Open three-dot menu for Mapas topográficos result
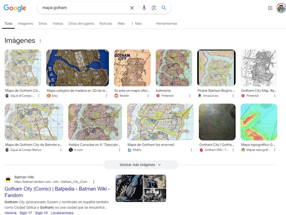The image size is (286, 215). [274, 150]
